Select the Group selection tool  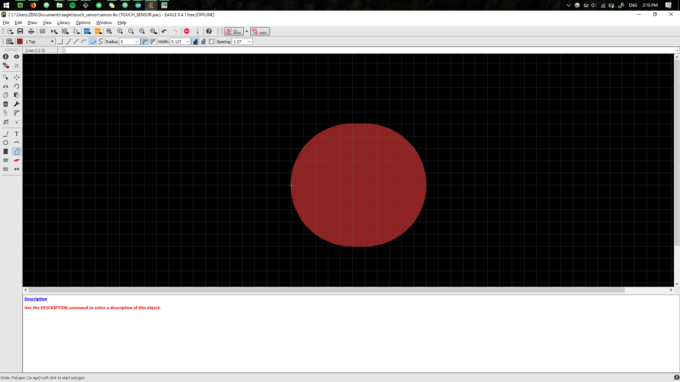pyautogui.click(x=6, y=77)
